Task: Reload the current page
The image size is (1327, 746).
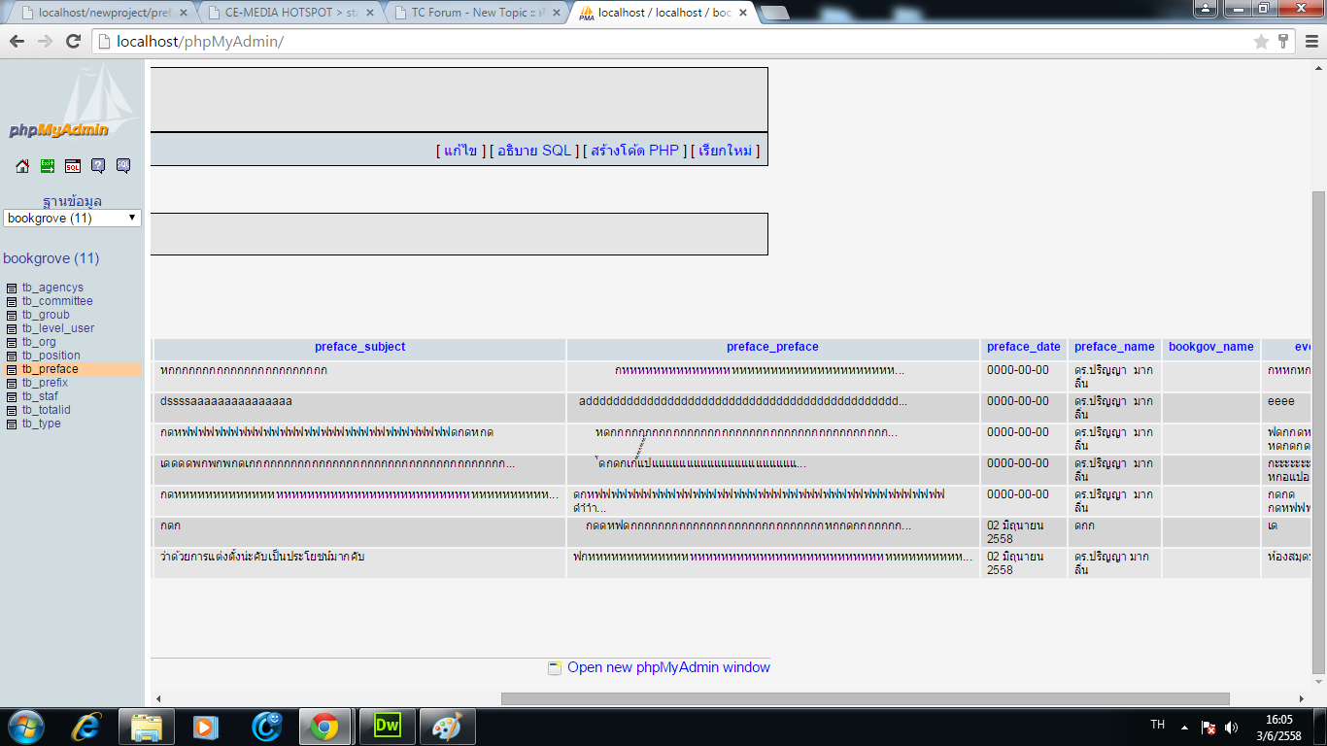Action: point(73,41)
